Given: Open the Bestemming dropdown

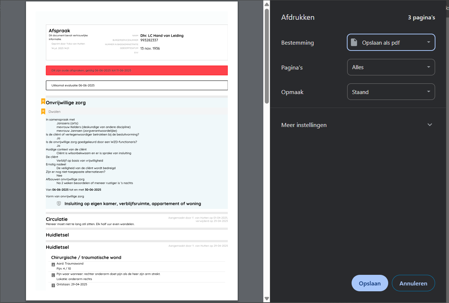Looking at the screenshot, I should [x=391, y=42].
